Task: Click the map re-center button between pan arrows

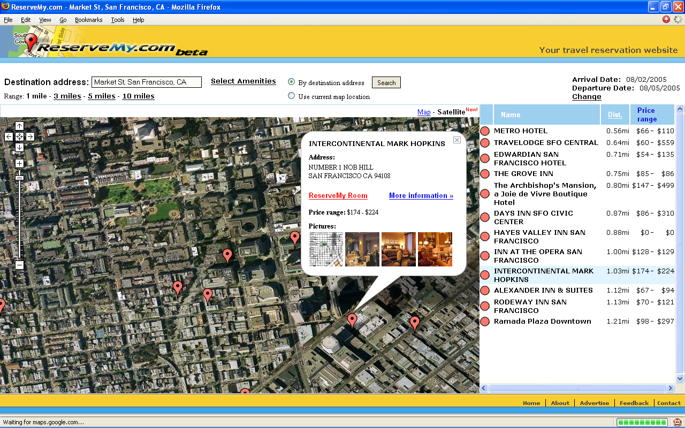Action: pos(19,136)
